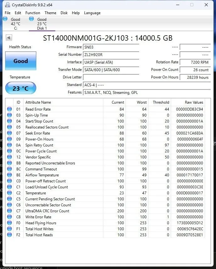This screenshot has width=216, height=269.
Task: Click raw value 173E00005D12
Action: coord(190,223)
